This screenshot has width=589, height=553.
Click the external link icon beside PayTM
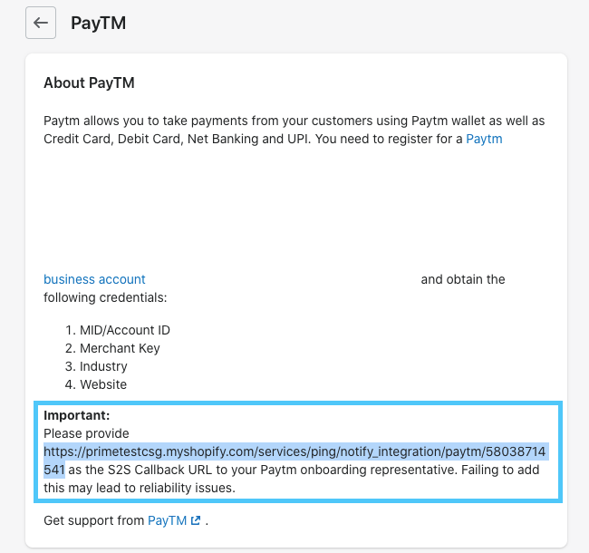195,521
